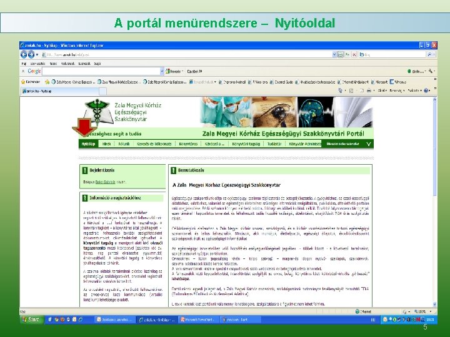The width and height of the screenshot is (450, 337).
Task: Close the Google toolbar with x
Action: point(23,71)
